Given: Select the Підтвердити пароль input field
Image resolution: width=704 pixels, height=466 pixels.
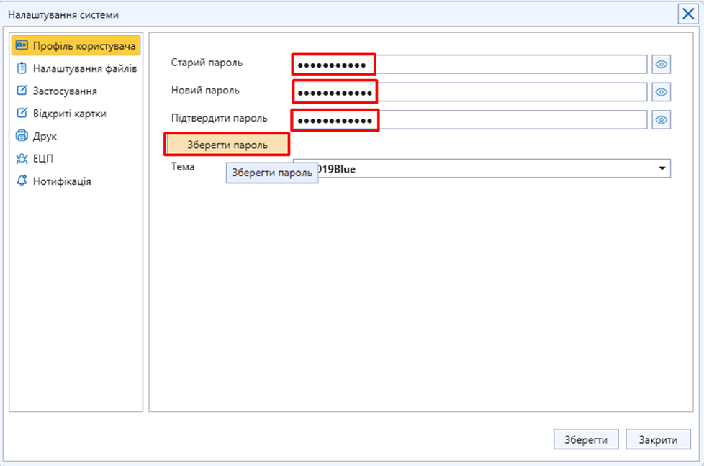Looking at the screenshot, I should coord(504,119).
